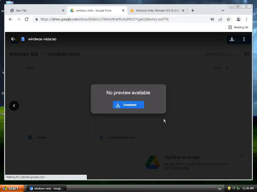Toggle the sort direction arrow next to Name
Screen dimensions: 257x192
coord(227,68)
